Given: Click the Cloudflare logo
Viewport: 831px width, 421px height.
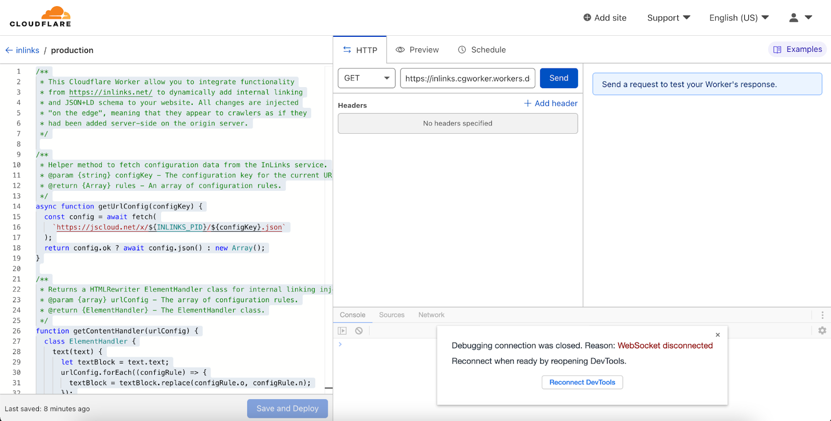Looking at the screenshot, I should click(41, 17).
